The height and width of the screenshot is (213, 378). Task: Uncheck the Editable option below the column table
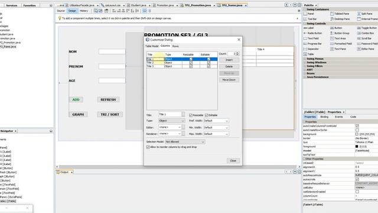pyautogui.click(x=207, y=115)
